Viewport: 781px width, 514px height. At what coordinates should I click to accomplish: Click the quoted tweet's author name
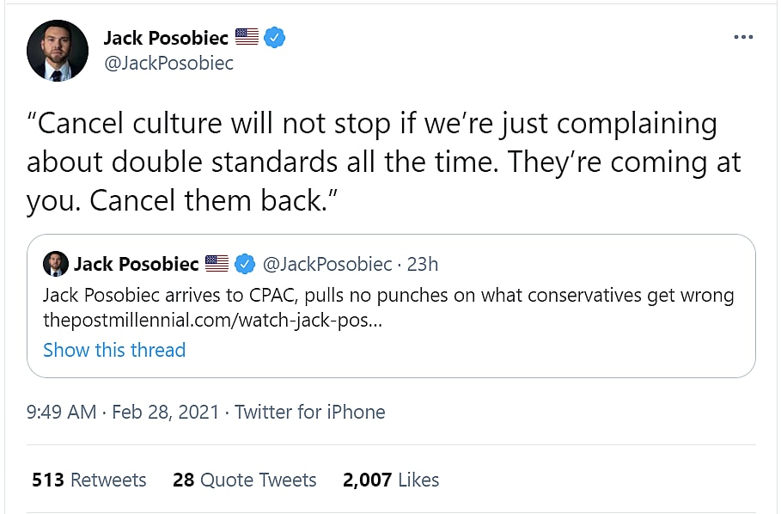click(136, 264)
